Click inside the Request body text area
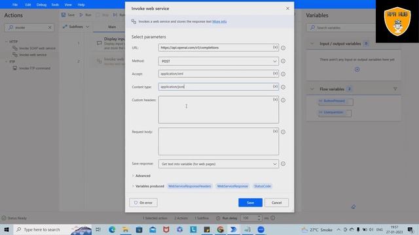419x235 pixels. pos(218,142)
